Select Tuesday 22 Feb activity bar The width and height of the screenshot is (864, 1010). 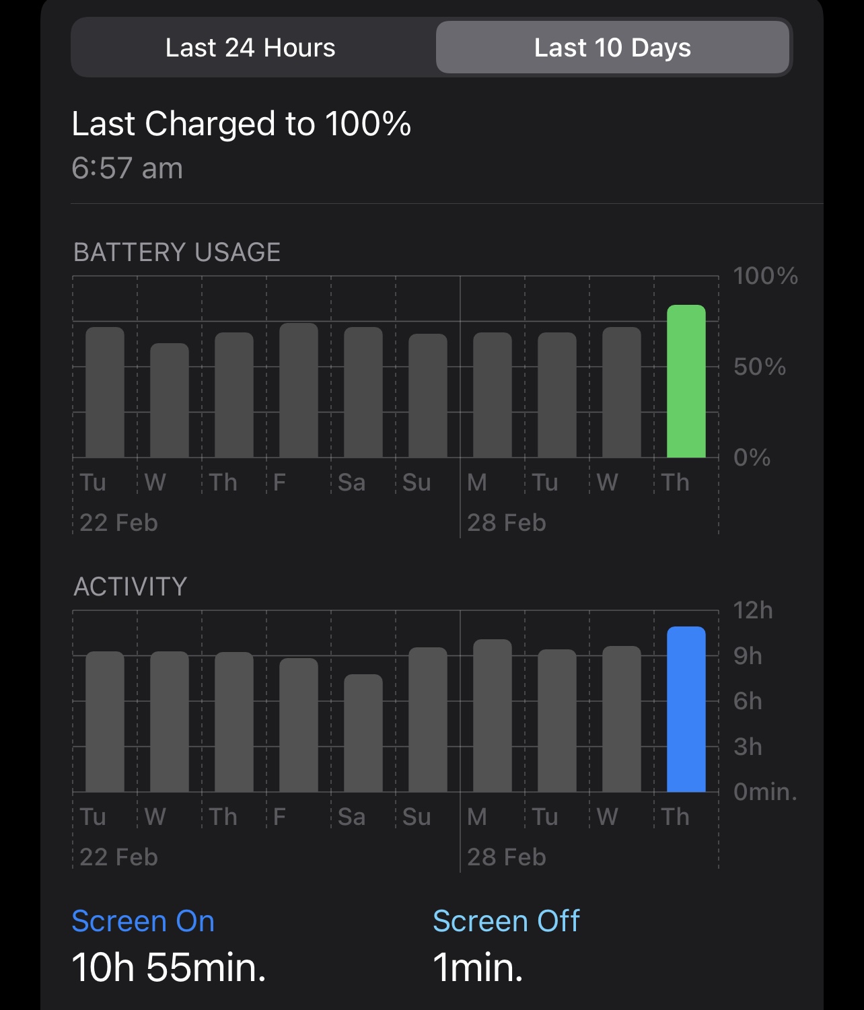coord(104,721)
